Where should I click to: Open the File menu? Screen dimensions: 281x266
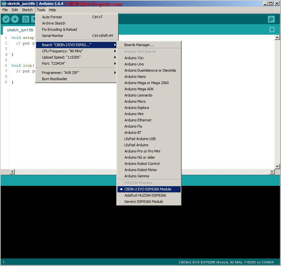5,10
